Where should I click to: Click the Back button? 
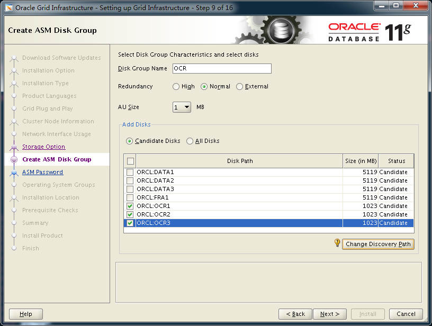295,314
